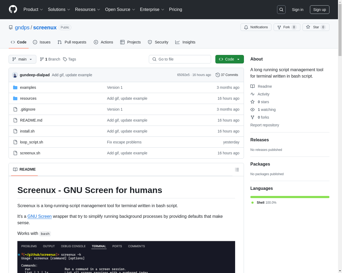Viewport: 342px width, 273px height.
Task: Expand the Solutions menu
Action: [59, 10]
